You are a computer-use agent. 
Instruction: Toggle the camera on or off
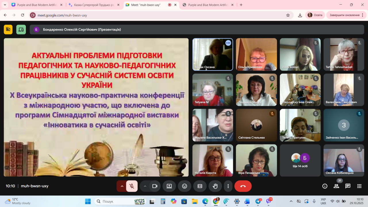coord(155,186)
